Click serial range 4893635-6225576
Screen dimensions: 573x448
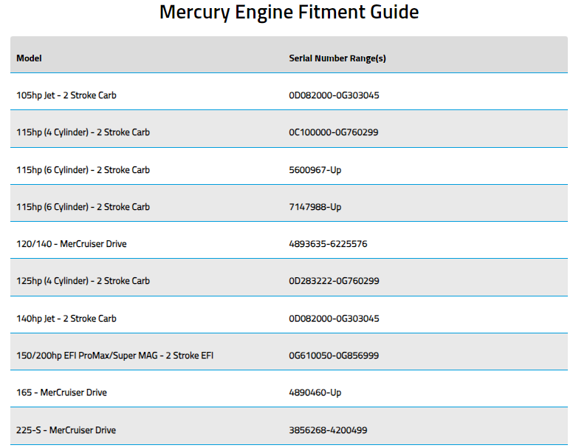point(328,244)
